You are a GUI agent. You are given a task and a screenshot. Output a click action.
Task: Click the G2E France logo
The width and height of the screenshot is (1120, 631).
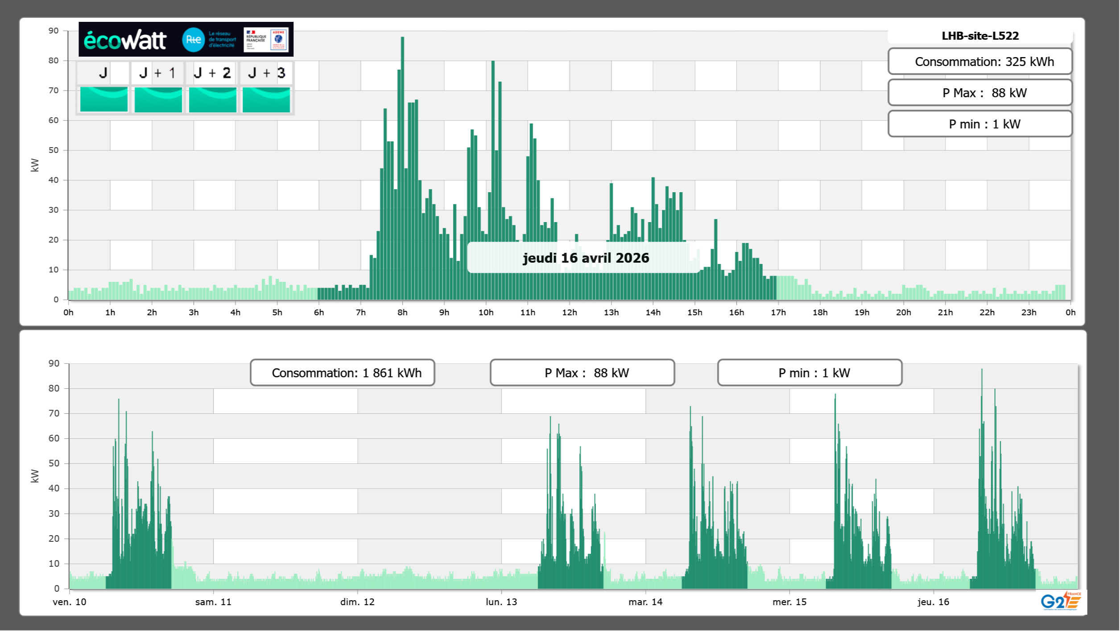1061,601
